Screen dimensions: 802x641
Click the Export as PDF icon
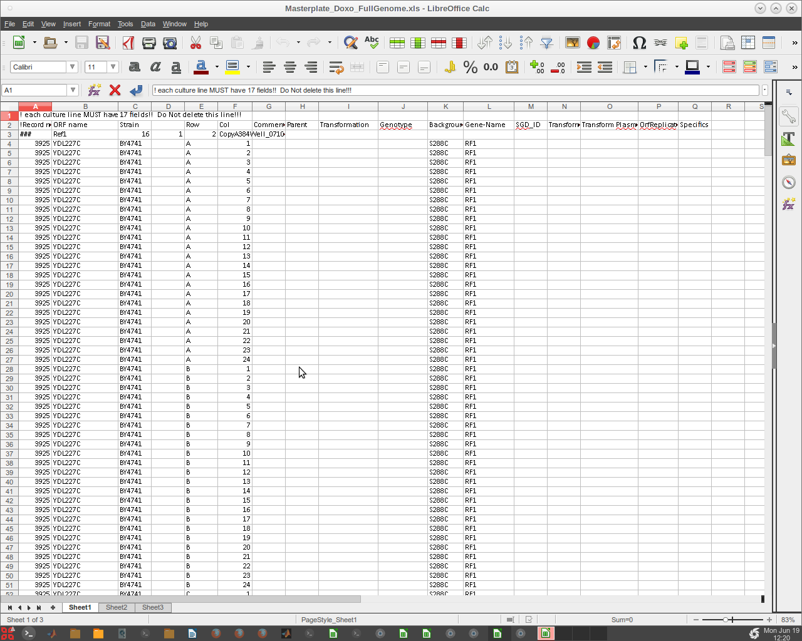(128, 43)
